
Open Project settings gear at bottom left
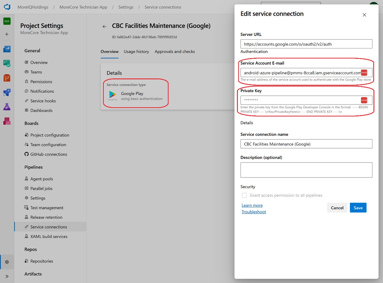[x=7, y=262]
